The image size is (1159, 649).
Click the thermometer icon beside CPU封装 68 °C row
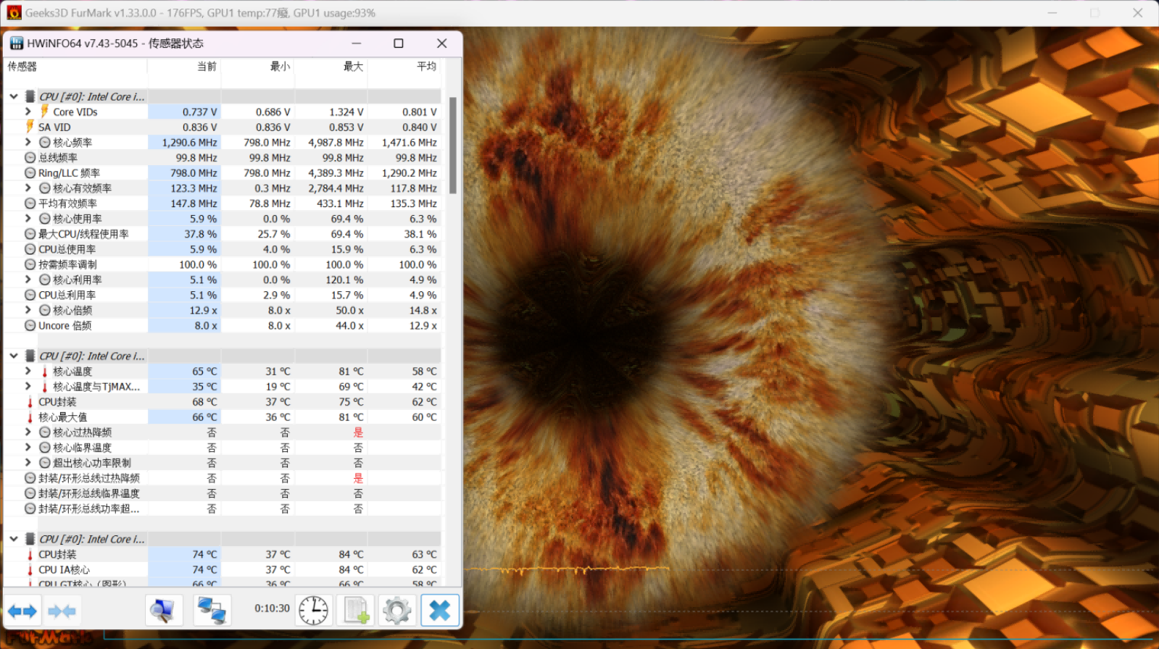[30, 402]
